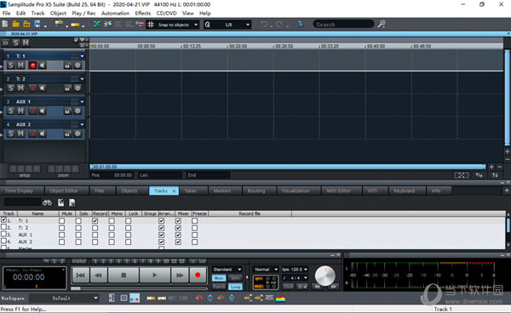Uncheck Record checkbox for T: 1 row

(x=95, y=220)
